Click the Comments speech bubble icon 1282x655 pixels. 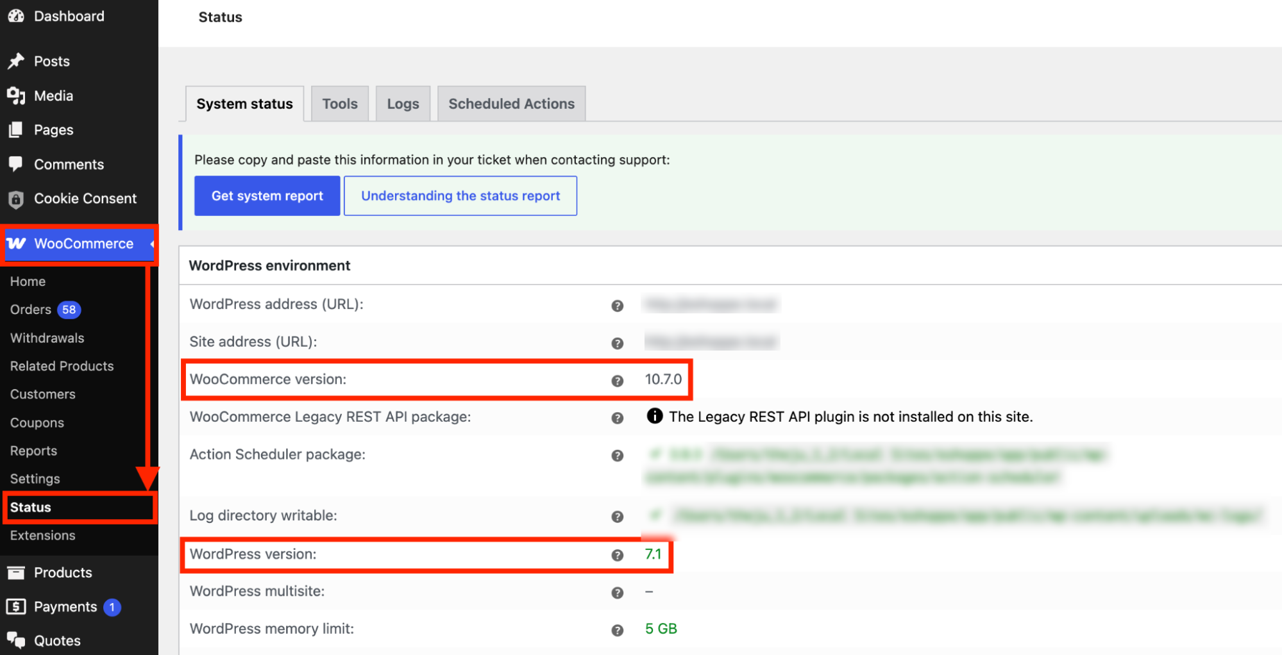tap(16, 164)
